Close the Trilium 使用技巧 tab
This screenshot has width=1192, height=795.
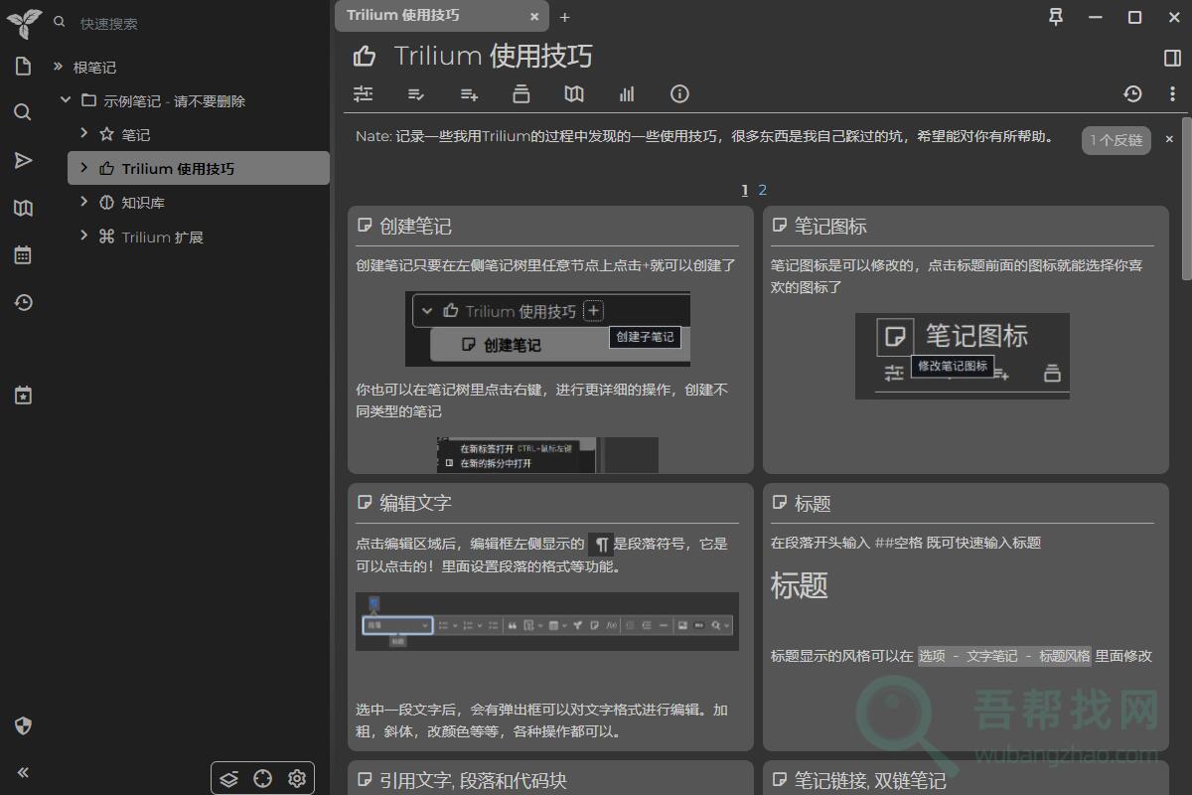coord(534,17)
